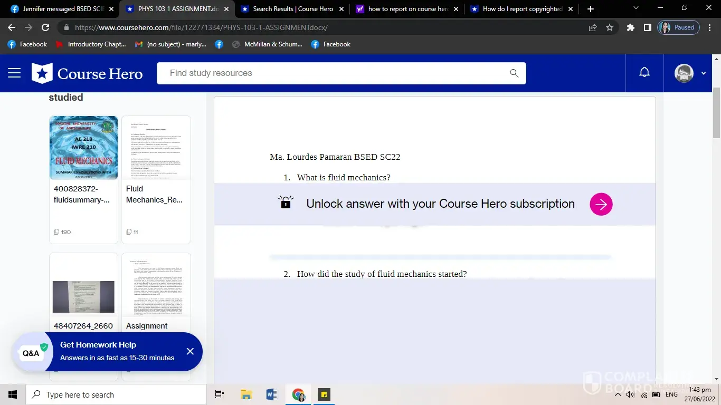Click the Course Hero logo
This screenshot has height=405, width=721.
[x=88, y=73]
